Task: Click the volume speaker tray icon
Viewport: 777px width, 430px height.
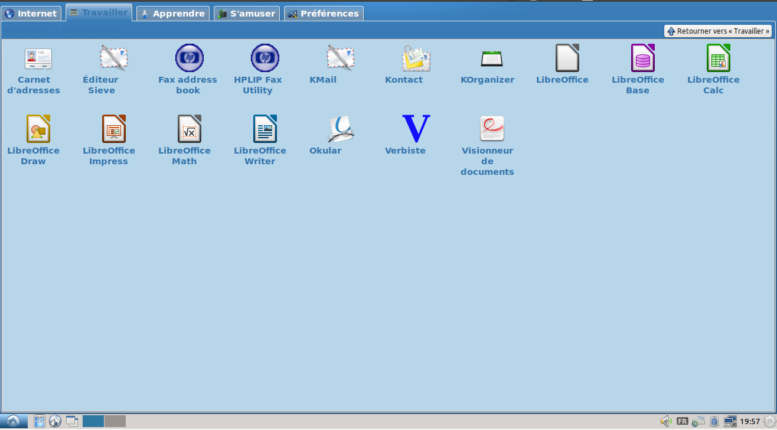Action: [665, 421]
